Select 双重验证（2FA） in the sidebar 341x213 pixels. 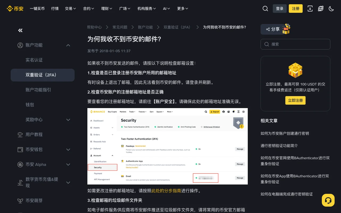43,75
